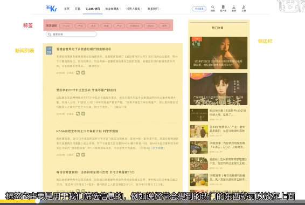
Task: Share the 香港金管局 news item to WeChat
Action: click(x=78, y=73)
